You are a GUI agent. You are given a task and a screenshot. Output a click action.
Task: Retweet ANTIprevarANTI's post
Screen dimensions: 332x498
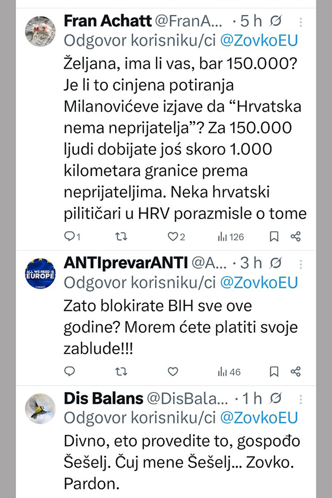[121, 371]
